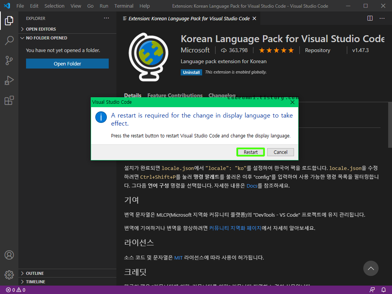Click the errors and warnings status indicator
Viewport: 392px width, 294px height.
[15, 290]
